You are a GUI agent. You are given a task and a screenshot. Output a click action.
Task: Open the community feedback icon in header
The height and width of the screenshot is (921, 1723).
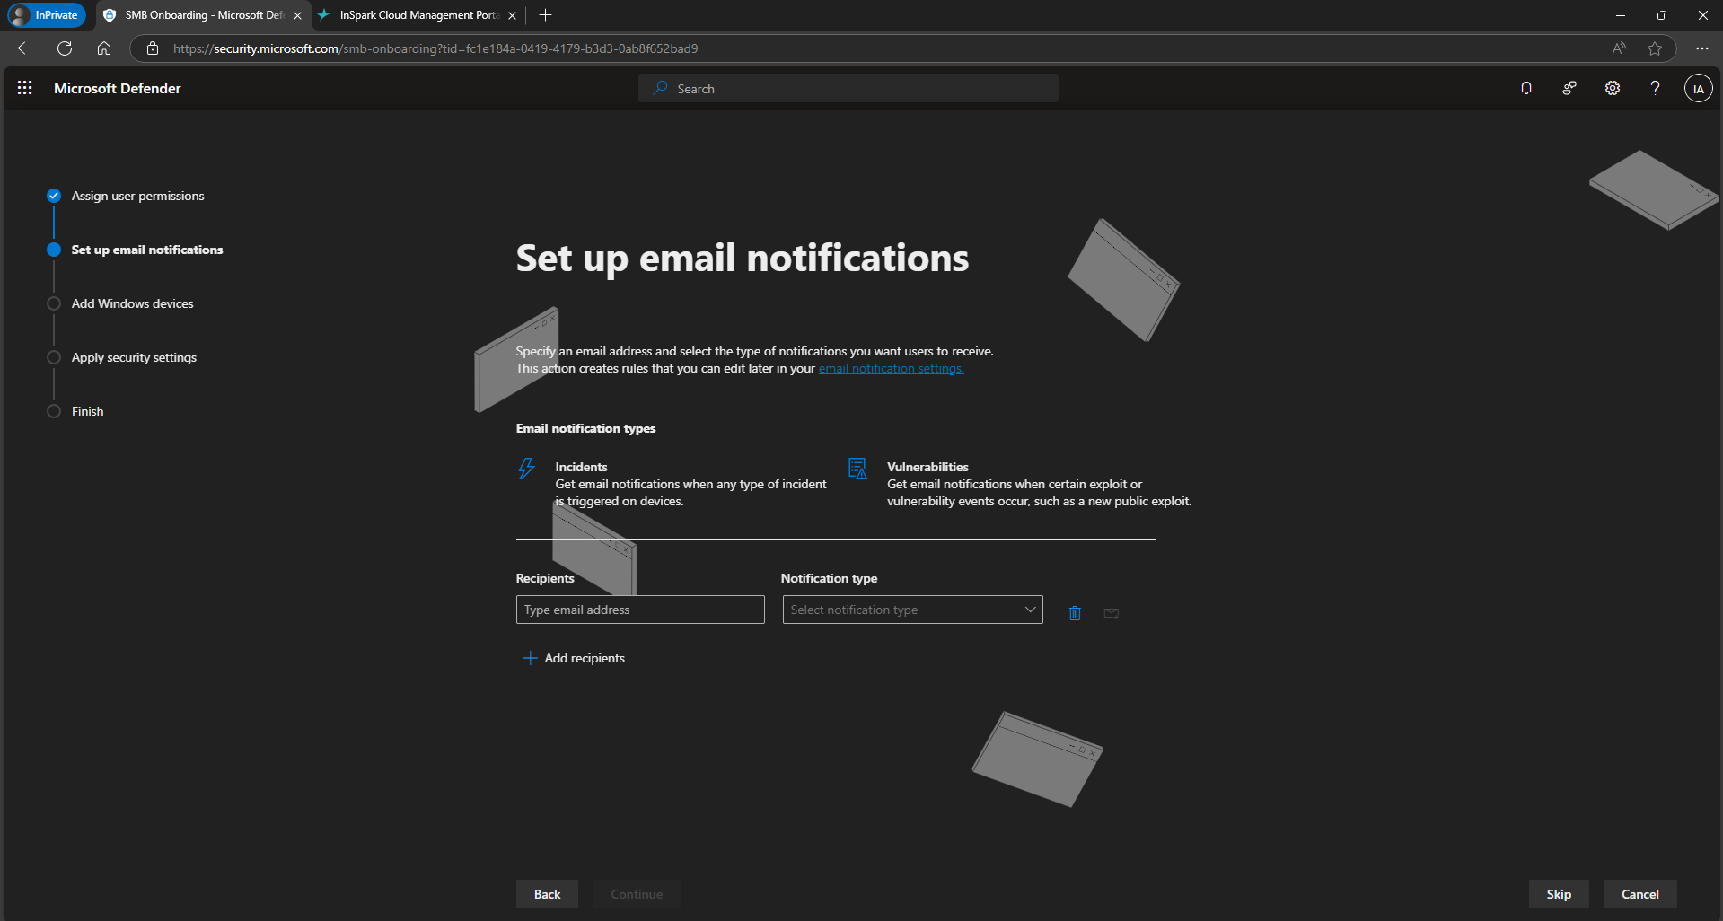pos(1569,88)
